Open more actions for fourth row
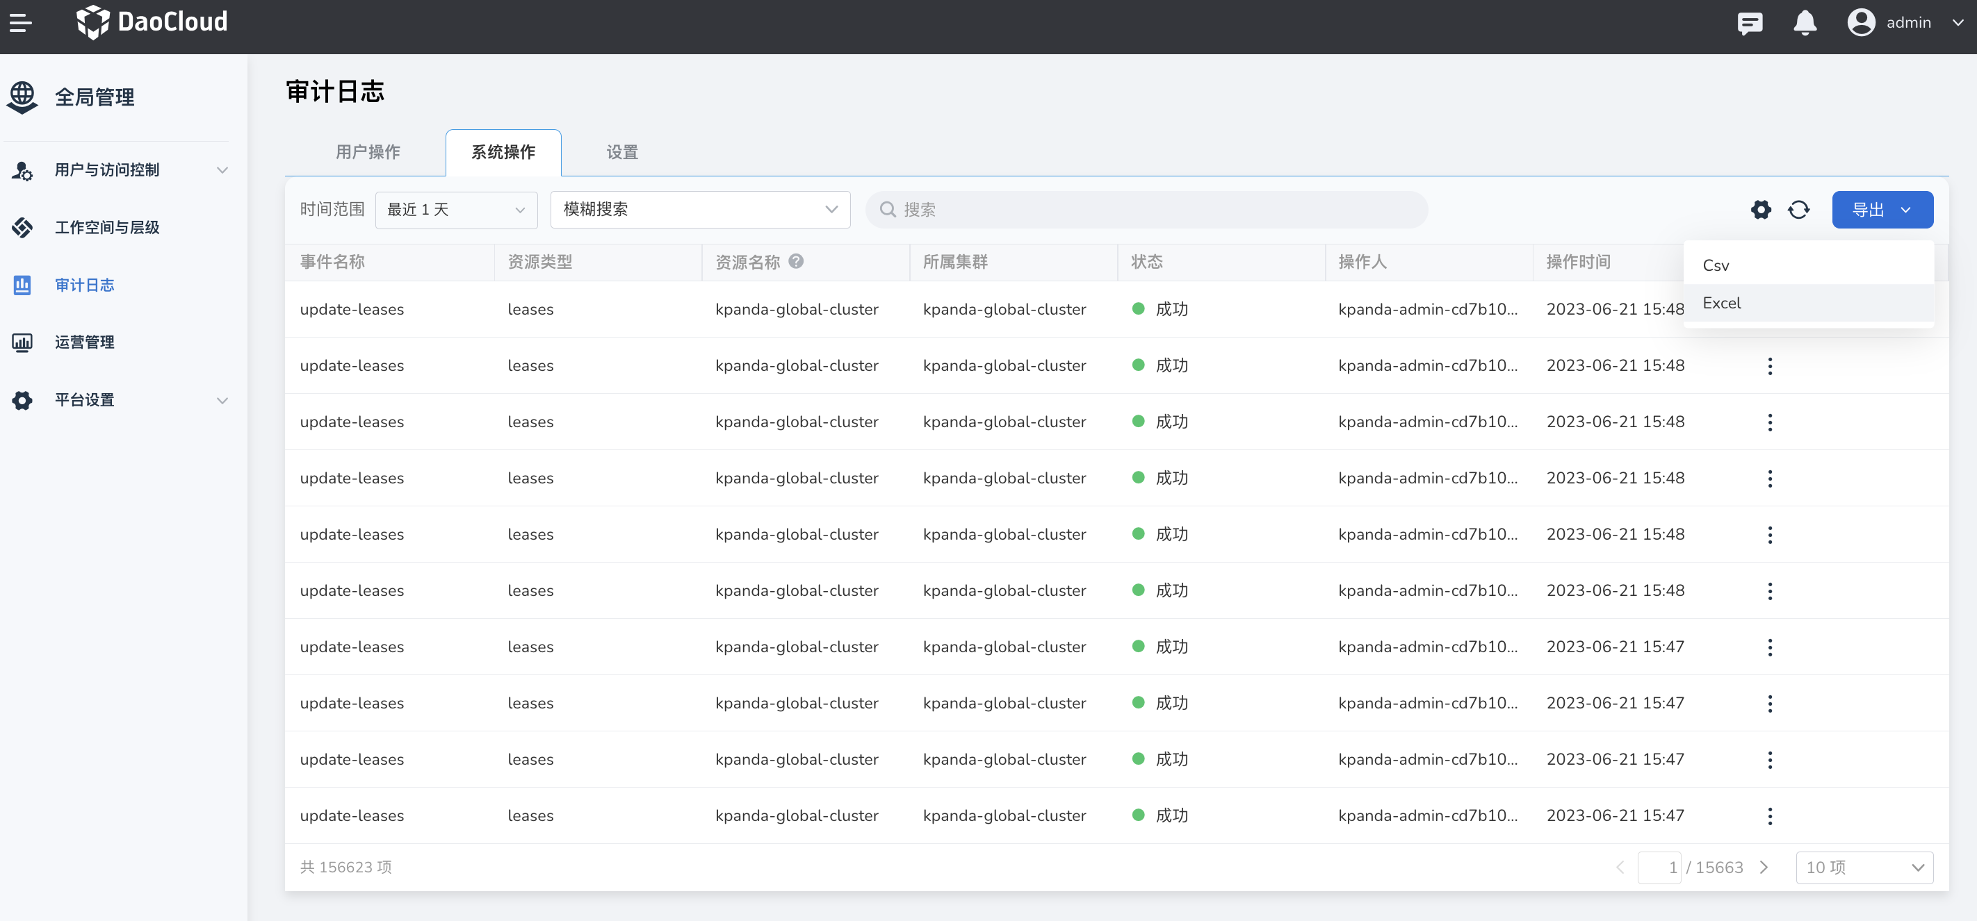The width and height of the screenshot is (1977, 921). 1770,479
